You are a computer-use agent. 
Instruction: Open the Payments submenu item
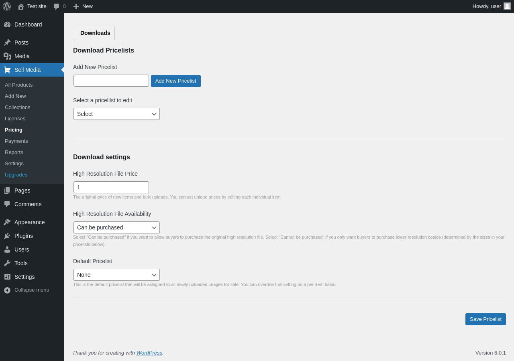[16, 141]
